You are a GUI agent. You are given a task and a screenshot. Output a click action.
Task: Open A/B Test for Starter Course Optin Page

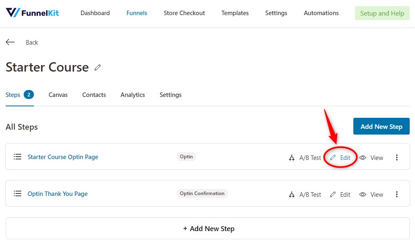click(305, 158)
